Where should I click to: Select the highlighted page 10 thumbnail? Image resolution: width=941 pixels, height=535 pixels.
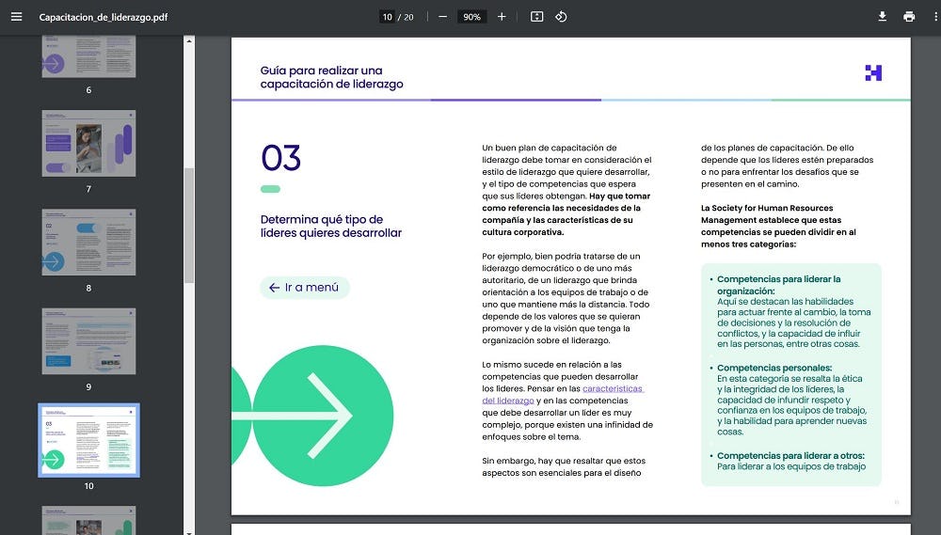click(88, 440)
